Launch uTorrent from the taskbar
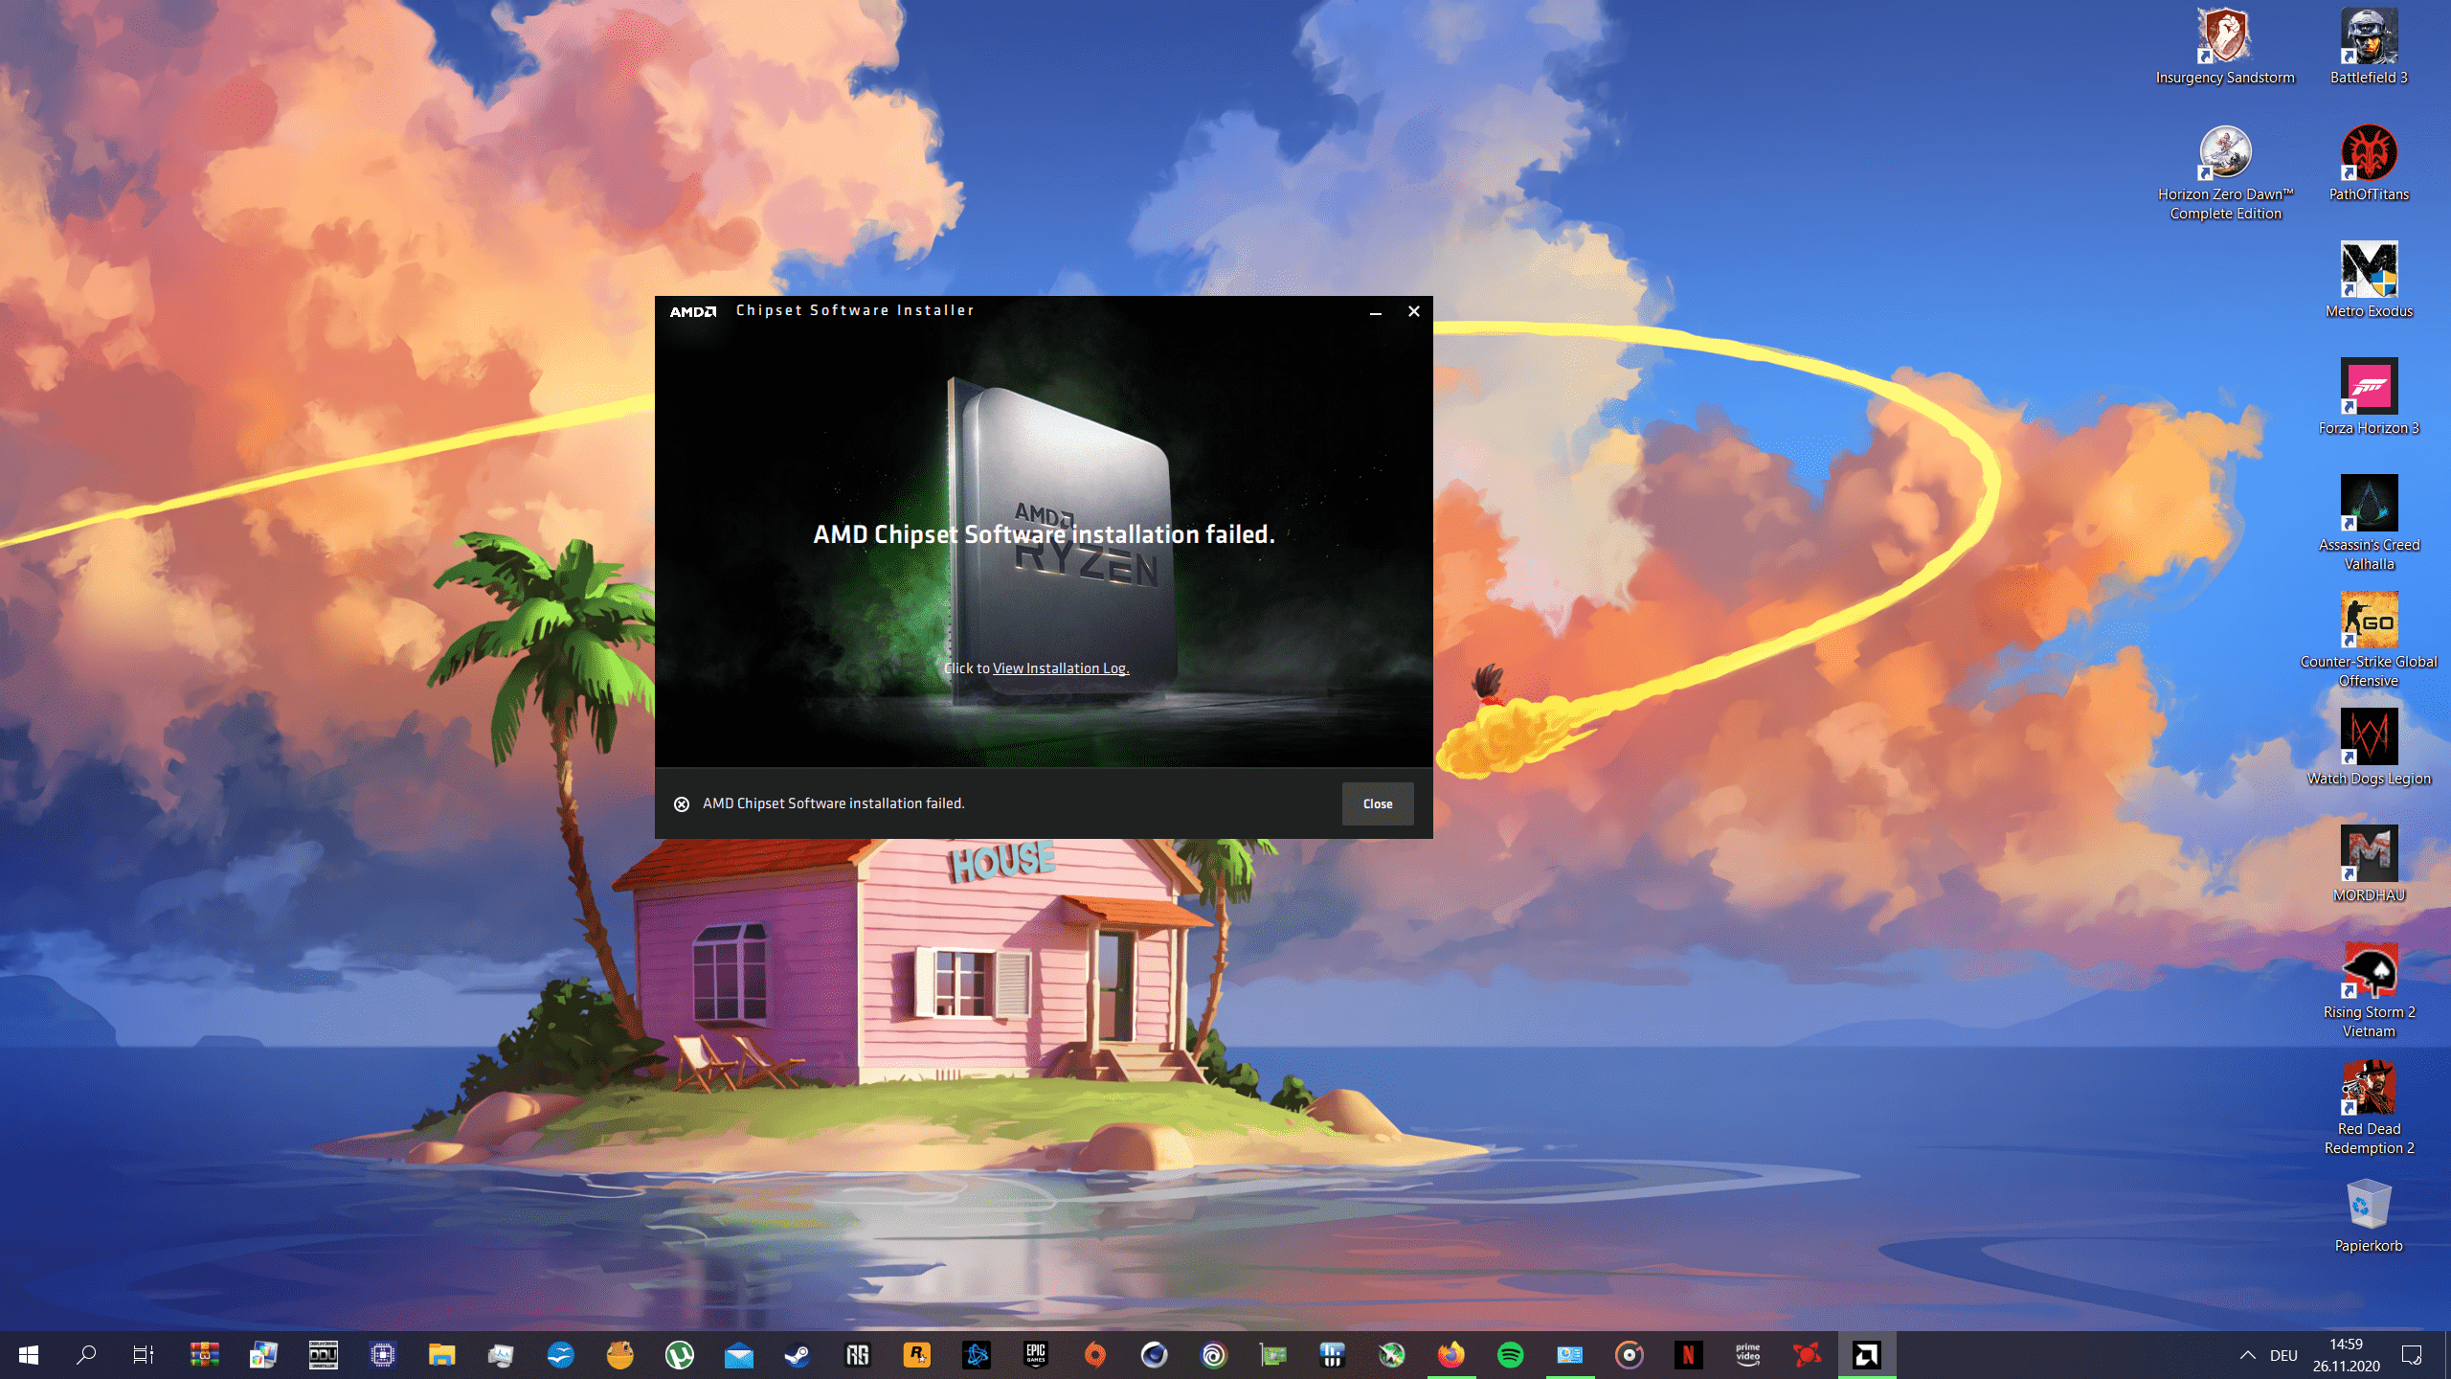This screenshot has height=1379, width=2451. point(679,1355)
